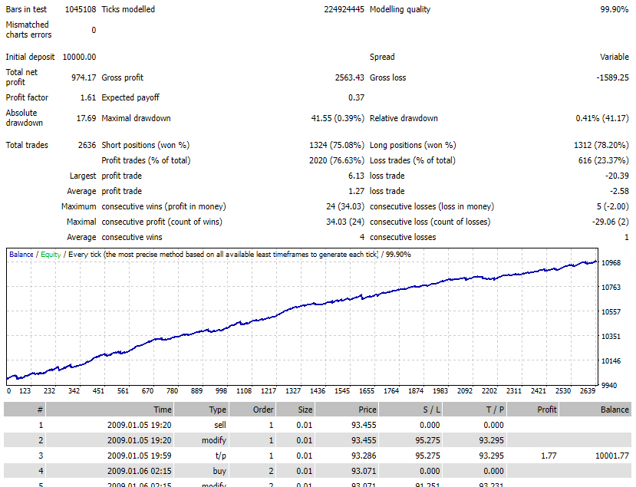Click the Balance legend label in chart

[x=21, y=255]
